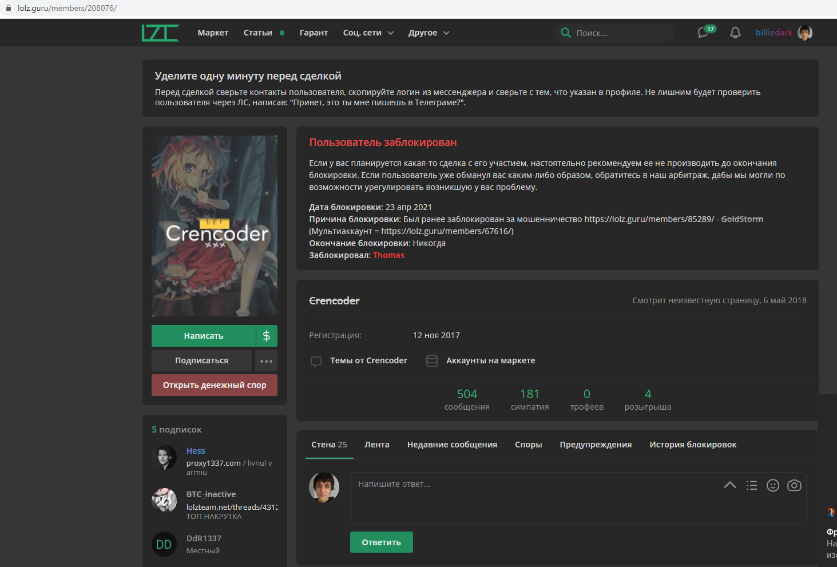Click the DdR1337 username link
Image resolution: width=837 pixels, height=567 pixels.
click(x=204, y=538)
